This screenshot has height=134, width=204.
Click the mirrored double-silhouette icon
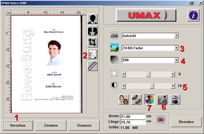tap(93, 31)
